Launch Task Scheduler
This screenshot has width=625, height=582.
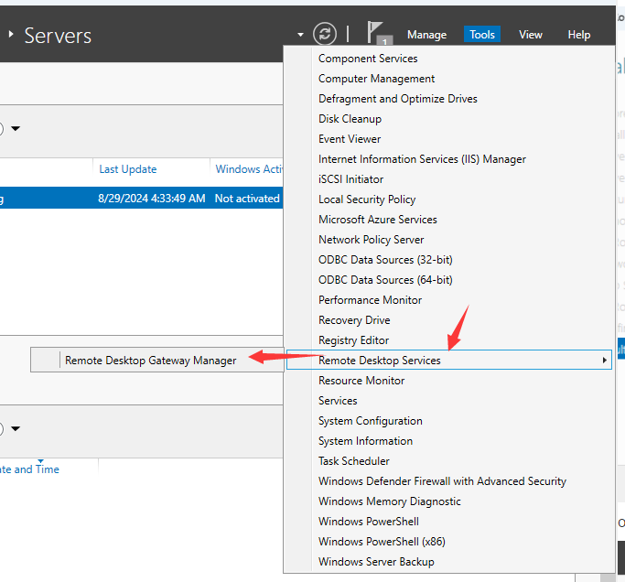(353, 461)
